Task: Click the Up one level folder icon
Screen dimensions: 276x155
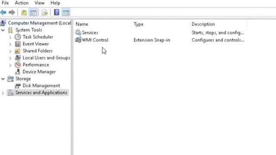Action: (24, 12)
